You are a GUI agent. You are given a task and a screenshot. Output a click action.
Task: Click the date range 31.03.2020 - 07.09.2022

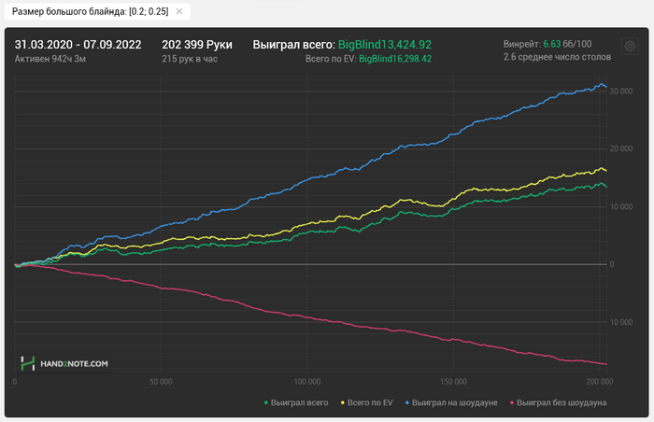(78, 45)
